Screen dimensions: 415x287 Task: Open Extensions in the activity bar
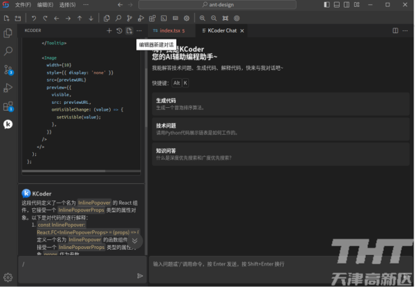[x=8, y=107]
